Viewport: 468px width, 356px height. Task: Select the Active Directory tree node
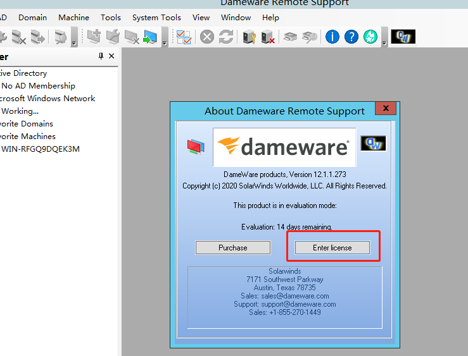(23, 73)
